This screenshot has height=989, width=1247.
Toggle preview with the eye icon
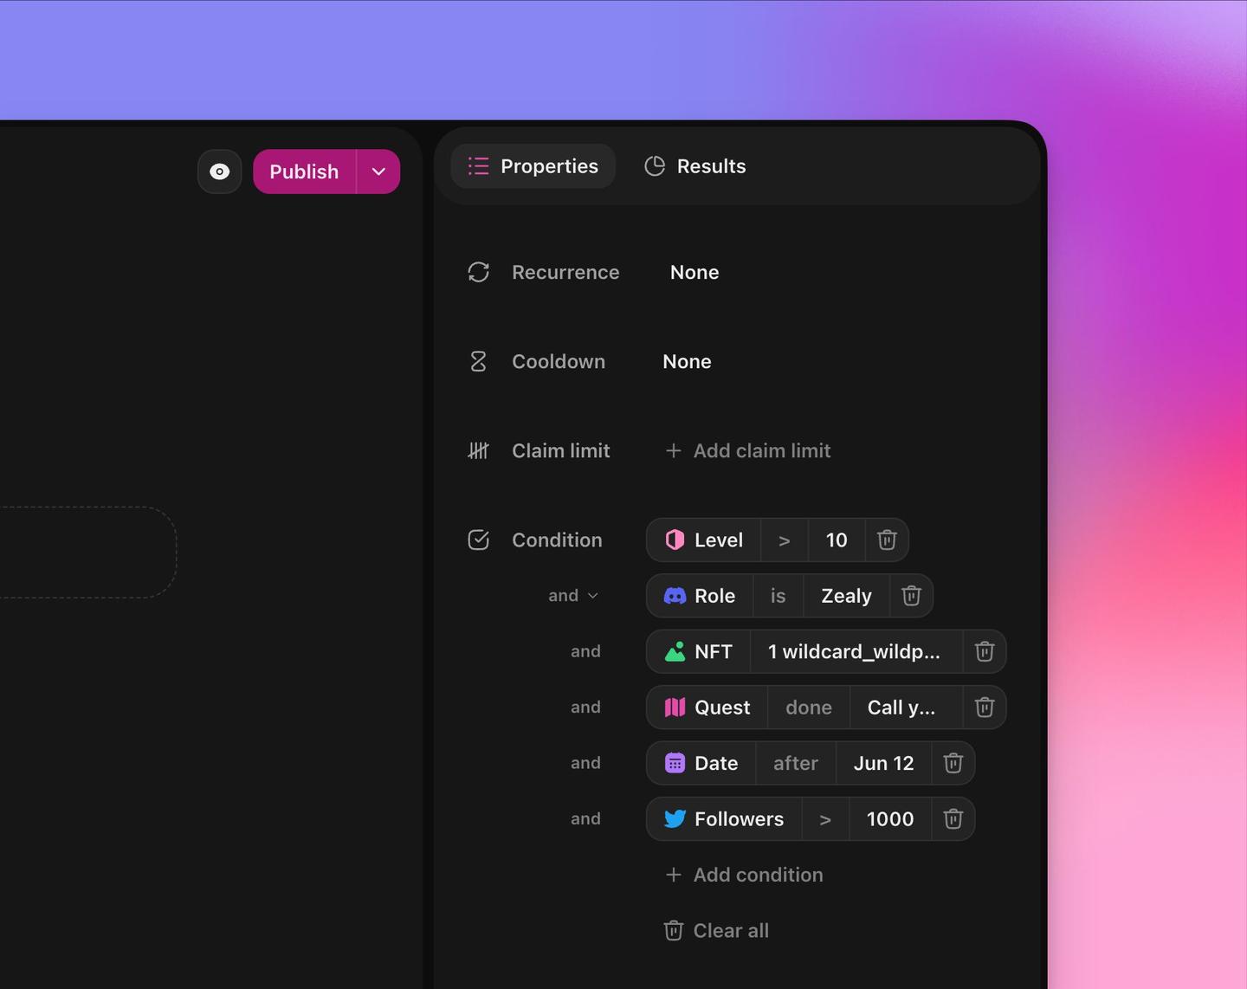point(220,171)
